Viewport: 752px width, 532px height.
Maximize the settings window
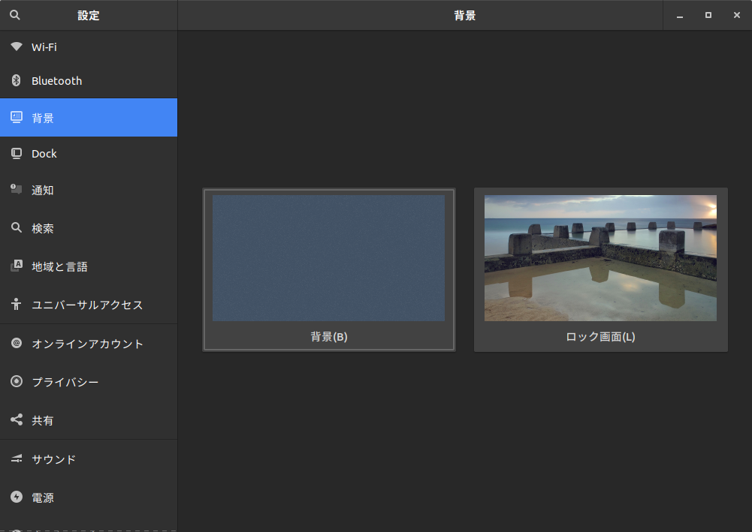pos(708,15)
